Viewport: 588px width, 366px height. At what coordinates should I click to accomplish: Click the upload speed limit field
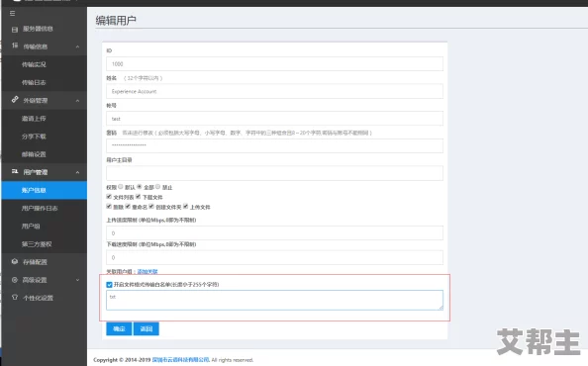coord(274,233)
